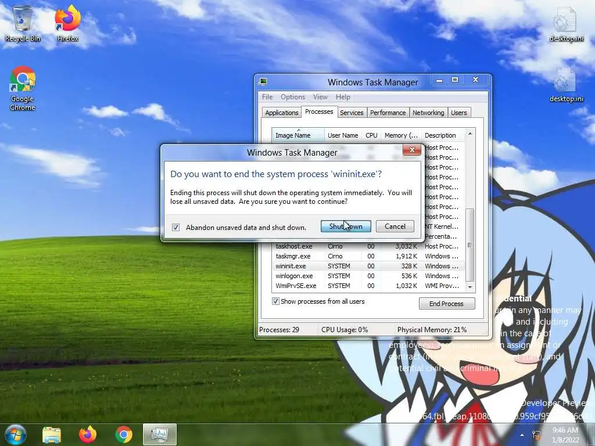Screen dimensions: 595x446
Task: Open the Recycle Bin desktop icon
Action: coord(23,23)
